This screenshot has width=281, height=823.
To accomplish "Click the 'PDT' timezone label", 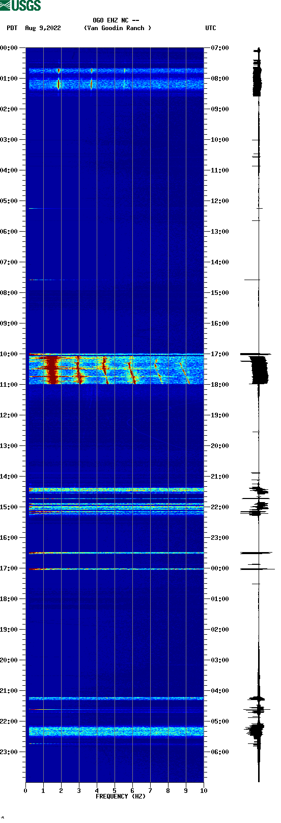I will pyautogui.click(x=12, y=28).
